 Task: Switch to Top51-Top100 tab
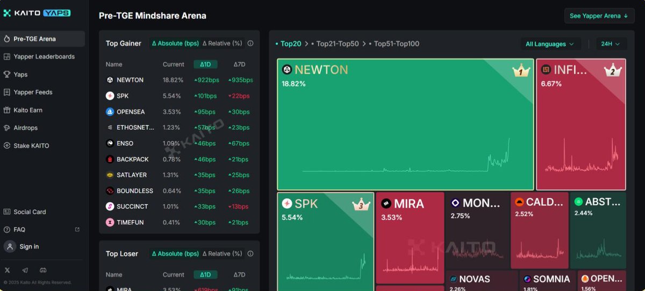394,43
